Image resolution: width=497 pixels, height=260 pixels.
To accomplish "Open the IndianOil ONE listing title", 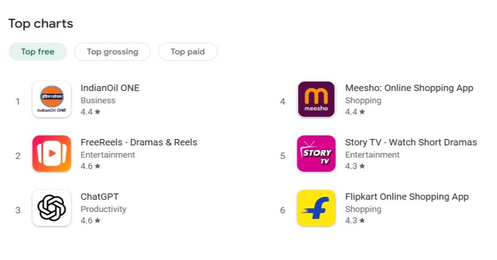I will click(x=110, y=88).
